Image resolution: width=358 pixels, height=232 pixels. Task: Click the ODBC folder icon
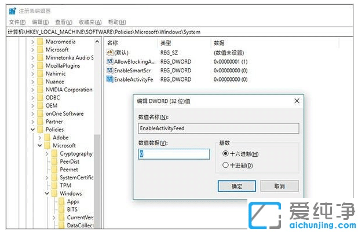[40, 97]
